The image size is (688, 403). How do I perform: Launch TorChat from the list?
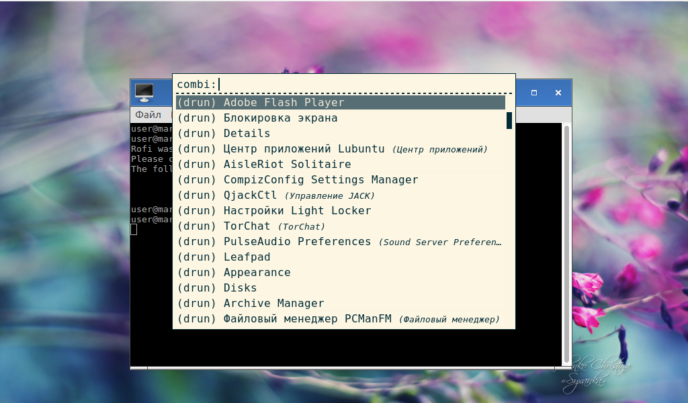point(341,226)
